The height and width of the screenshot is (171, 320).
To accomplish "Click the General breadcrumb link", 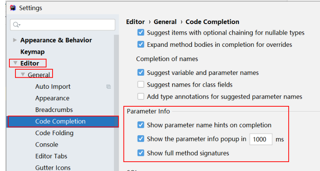I will 165,22.
